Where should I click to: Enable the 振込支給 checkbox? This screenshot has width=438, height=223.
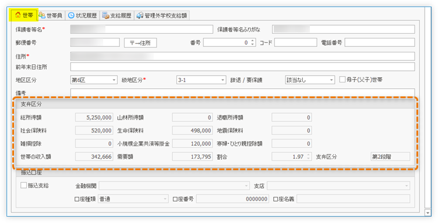point(24,185)
